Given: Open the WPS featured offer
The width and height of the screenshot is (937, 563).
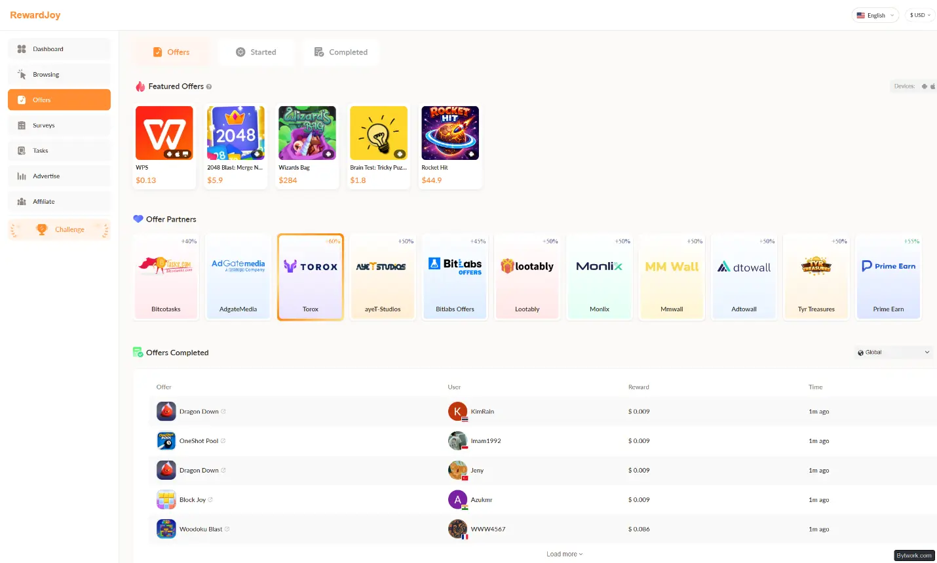Looking at the screenshot, I should [164, 147].
